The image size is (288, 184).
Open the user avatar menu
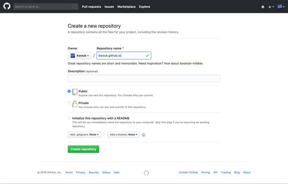(x=281, y=7)
